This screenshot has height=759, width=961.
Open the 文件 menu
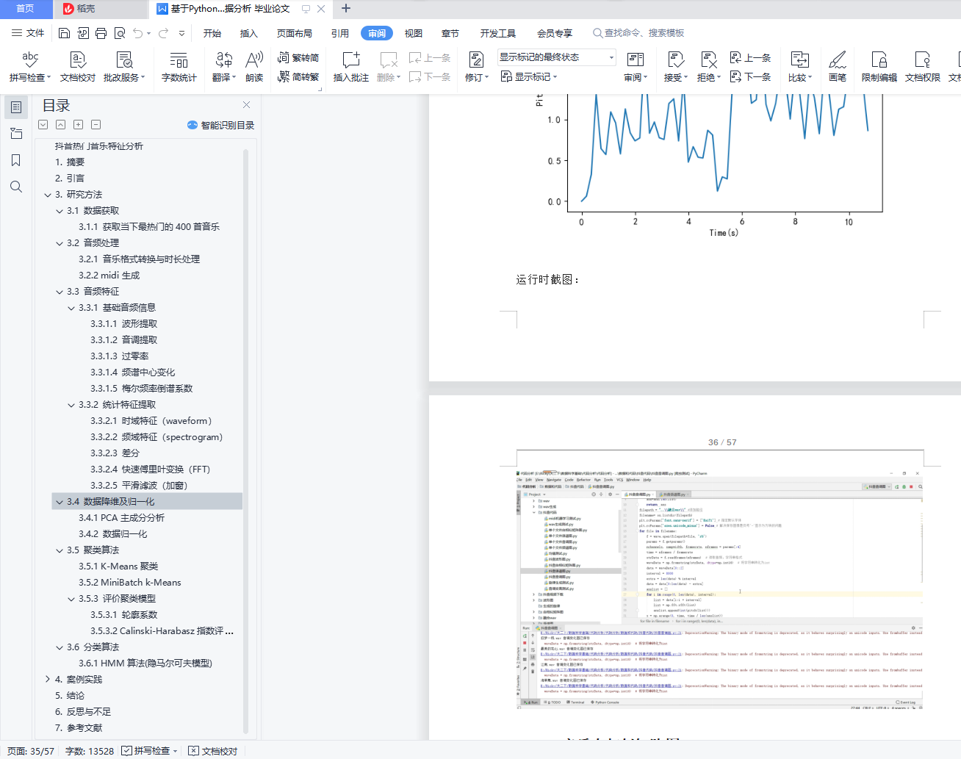(x=28, y=33)
